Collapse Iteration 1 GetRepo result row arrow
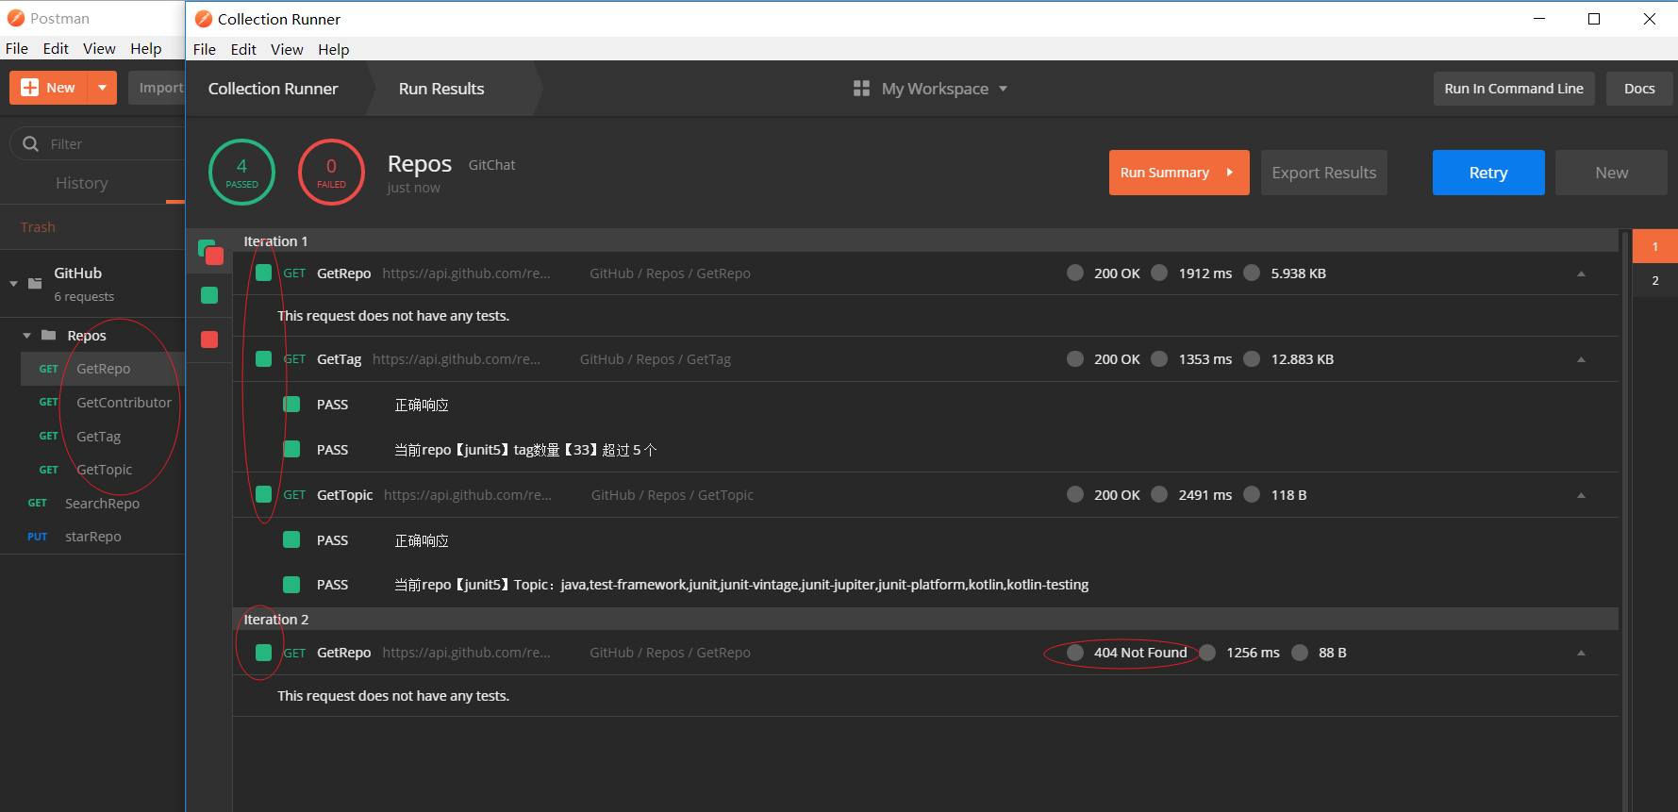Viewport: 1678px width, 812px height. pyautogui.click(x=1581, y=273)
